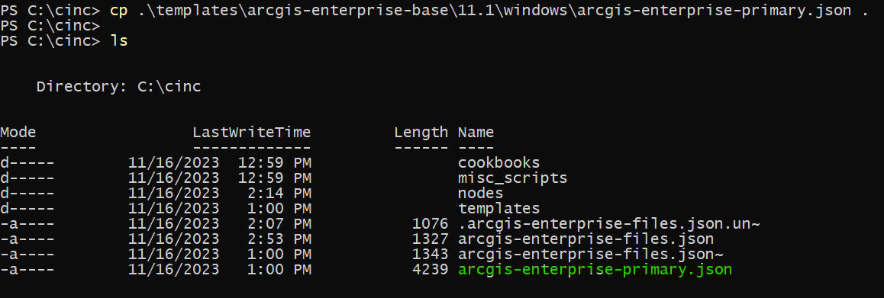Select the templates directory entry
884x298 pixels.
coord(499,208)
